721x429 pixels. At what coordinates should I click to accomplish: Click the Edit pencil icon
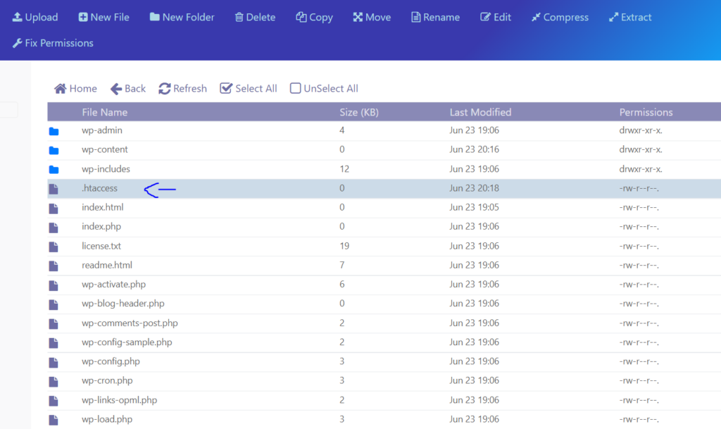(485, 17)
